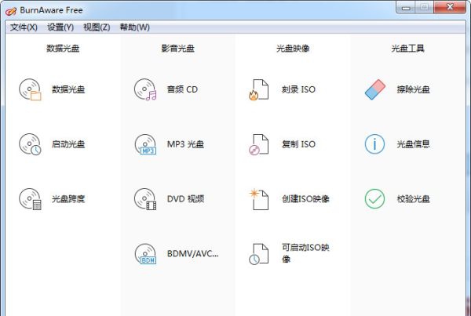Open the 文件(X) menu
471x316 pixels.
click(x=24, y=27)
